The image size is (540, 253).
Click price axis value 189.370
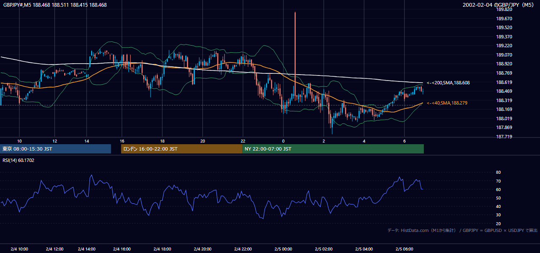(x=504, y=37)
